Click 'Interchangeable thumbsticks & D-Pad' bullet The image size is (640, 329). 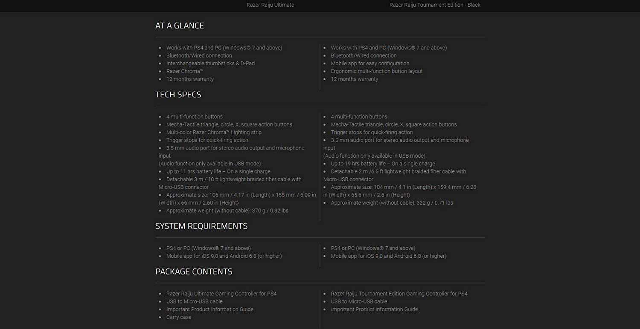point(210,63)
